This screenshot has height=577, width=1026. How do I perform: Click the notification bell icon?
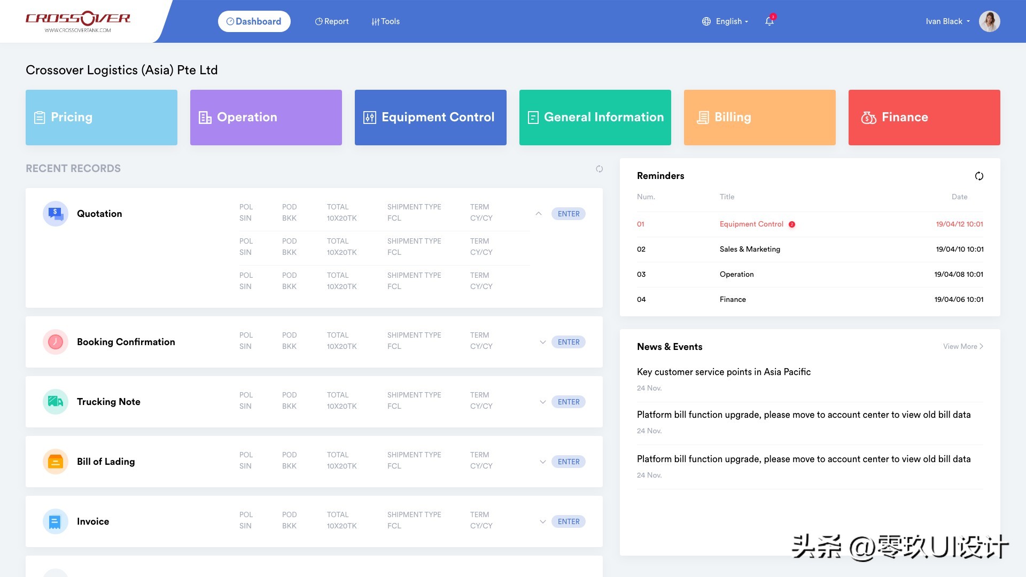click(769, 21)
